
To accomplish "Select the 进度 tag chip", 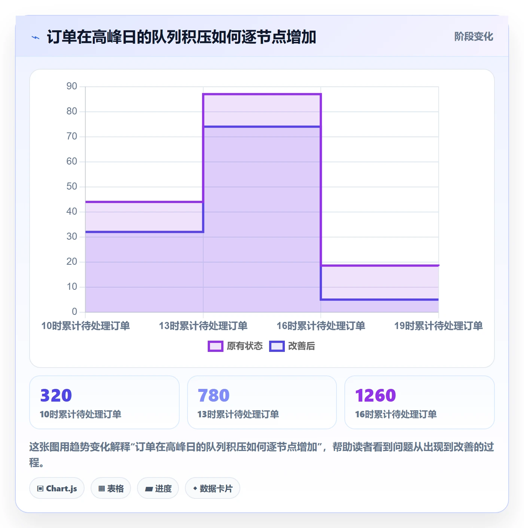I will pyautogui.click(x=158, y=488).
